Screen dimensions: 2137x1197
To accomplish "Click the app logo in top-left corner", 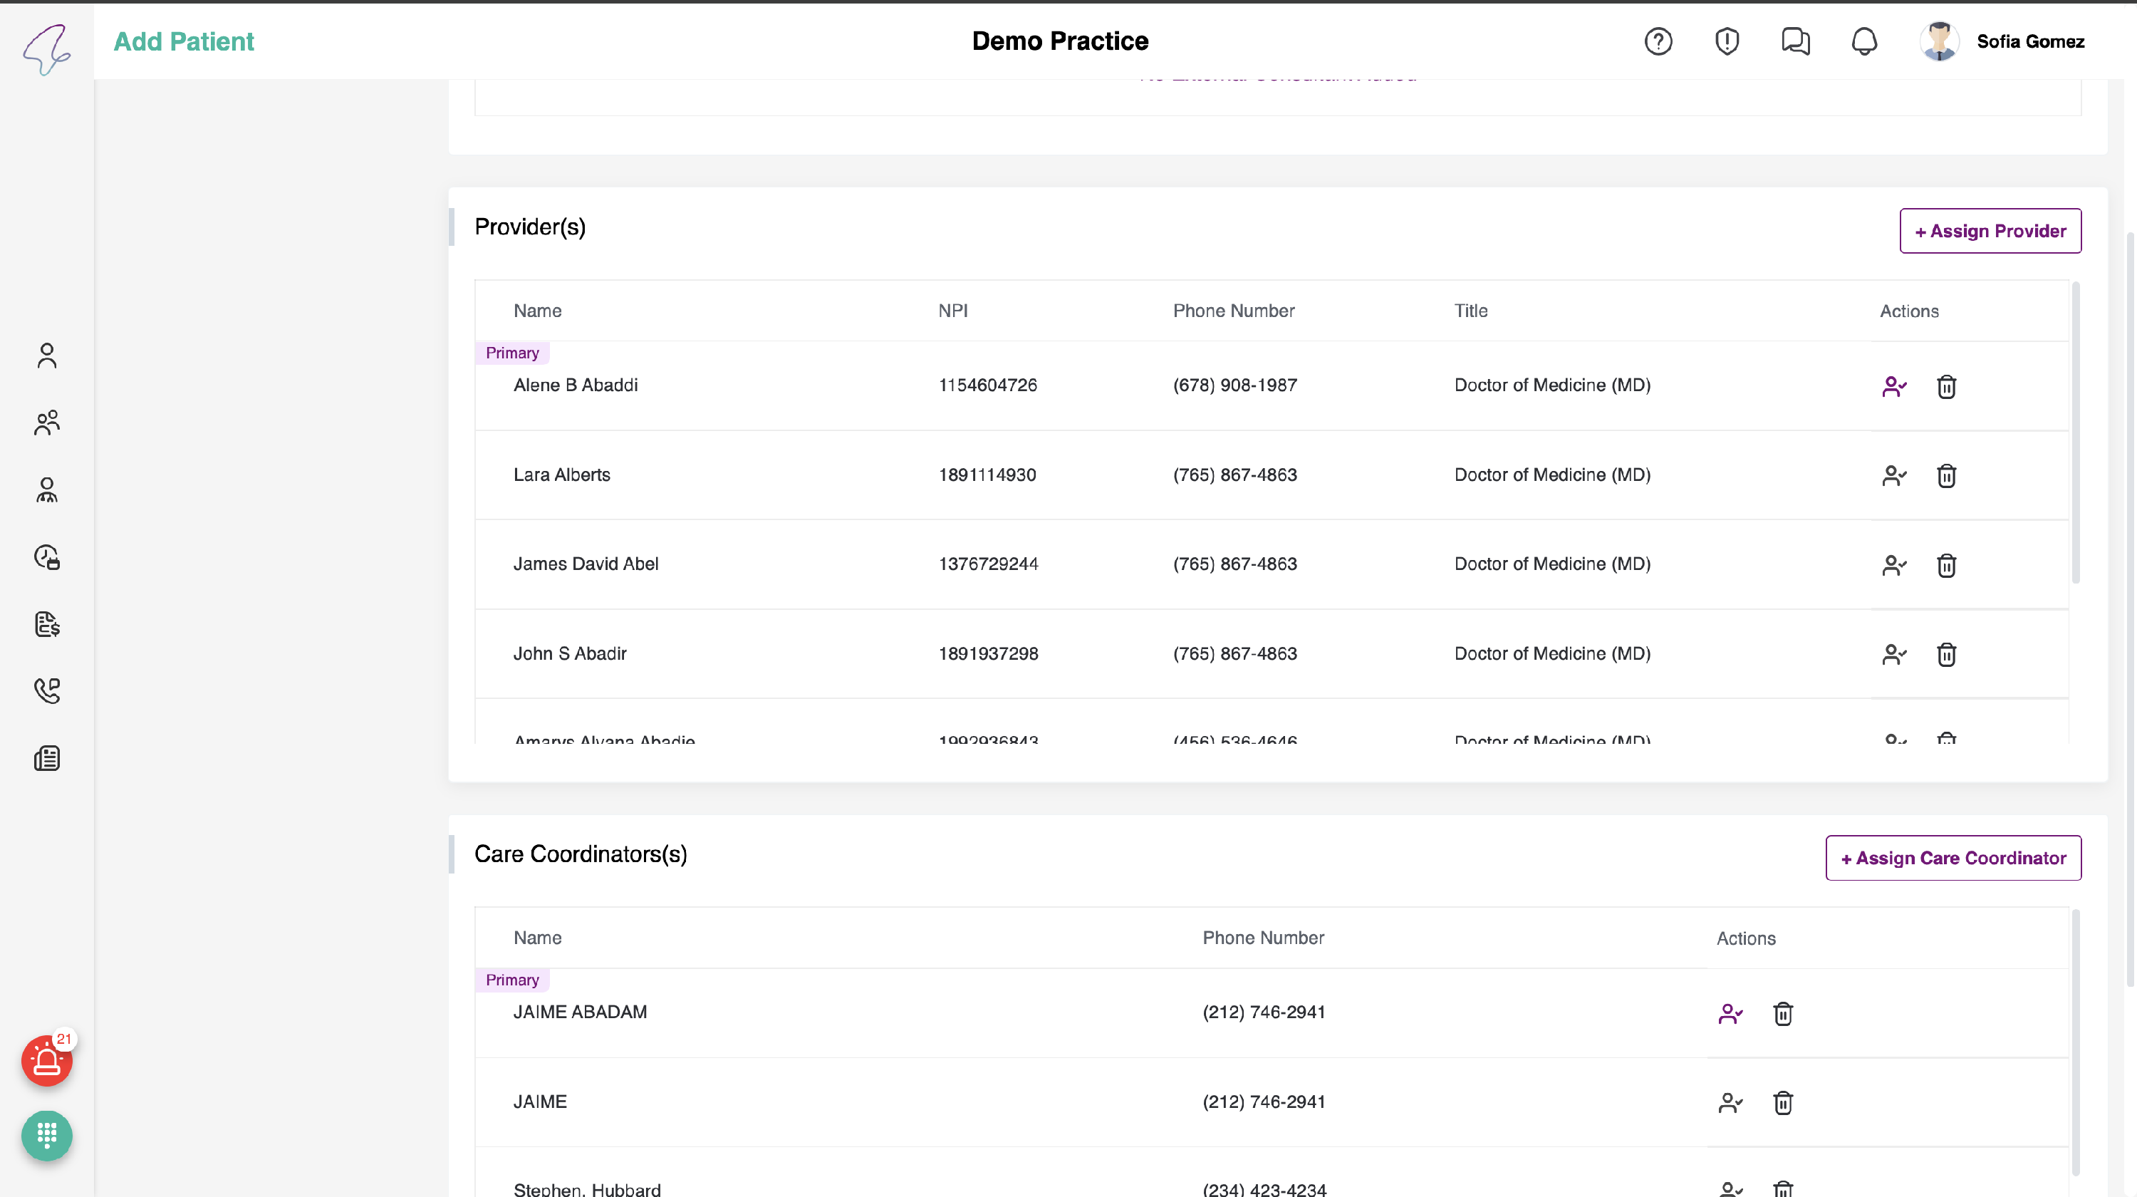I will pyautogui.click(x=46, y=48).
